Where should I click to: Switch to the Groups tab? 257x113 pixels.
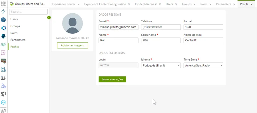pyautogui.click(x=187, y=4)
